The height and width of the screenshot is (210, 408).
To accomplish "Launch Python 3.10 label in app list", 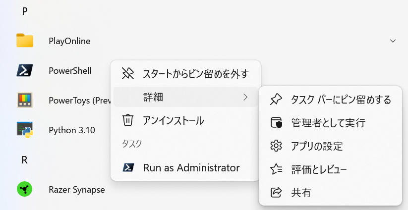I will point(71,130).
